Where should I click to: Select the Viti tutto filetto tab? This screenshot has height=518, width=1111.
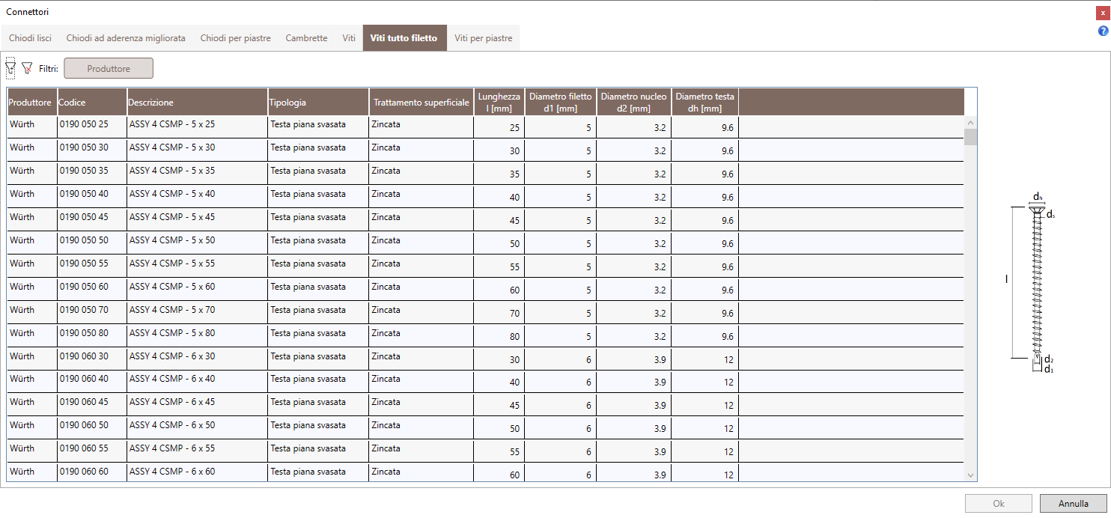404,38
